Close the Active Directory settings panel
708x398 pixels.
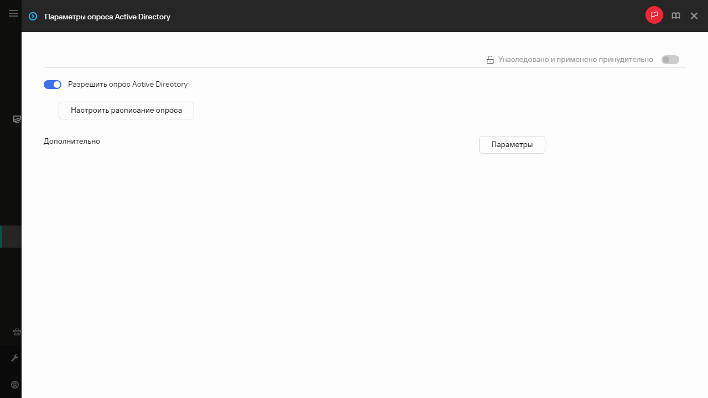coord(694,16)
